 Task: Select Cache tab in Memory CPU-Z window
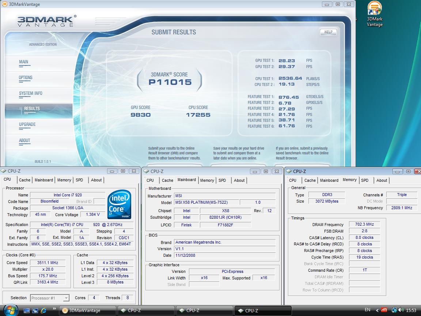tap(310, 180)
